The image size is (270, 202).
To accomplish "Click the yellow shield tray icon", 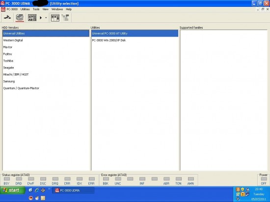I will [x=243, y=189].
